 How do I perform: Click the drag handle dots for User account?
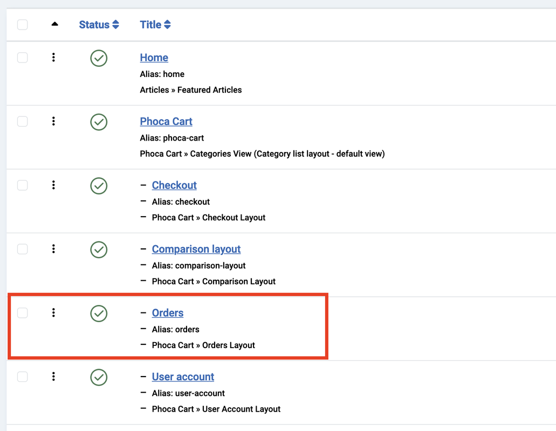click(53, 376)
